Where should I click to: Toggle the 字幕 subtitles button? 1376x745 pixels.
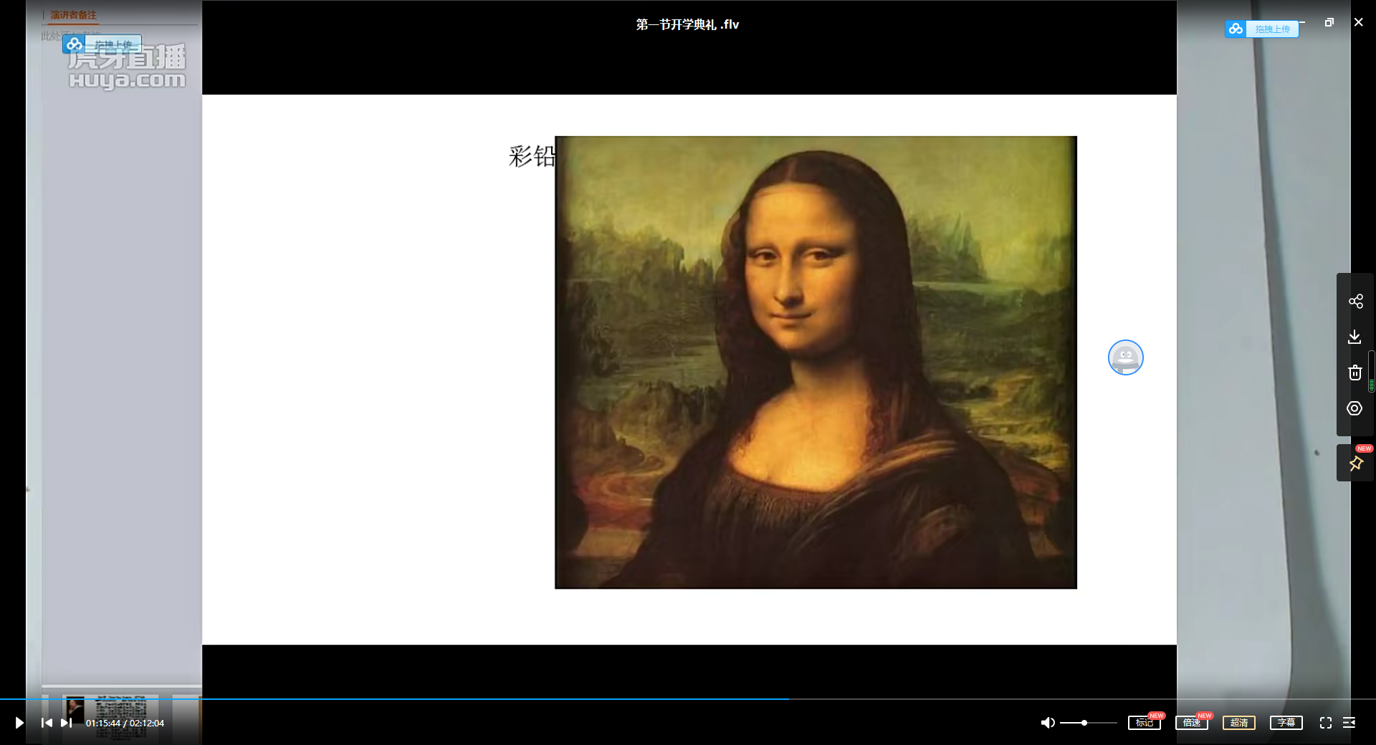[1286, 723]
